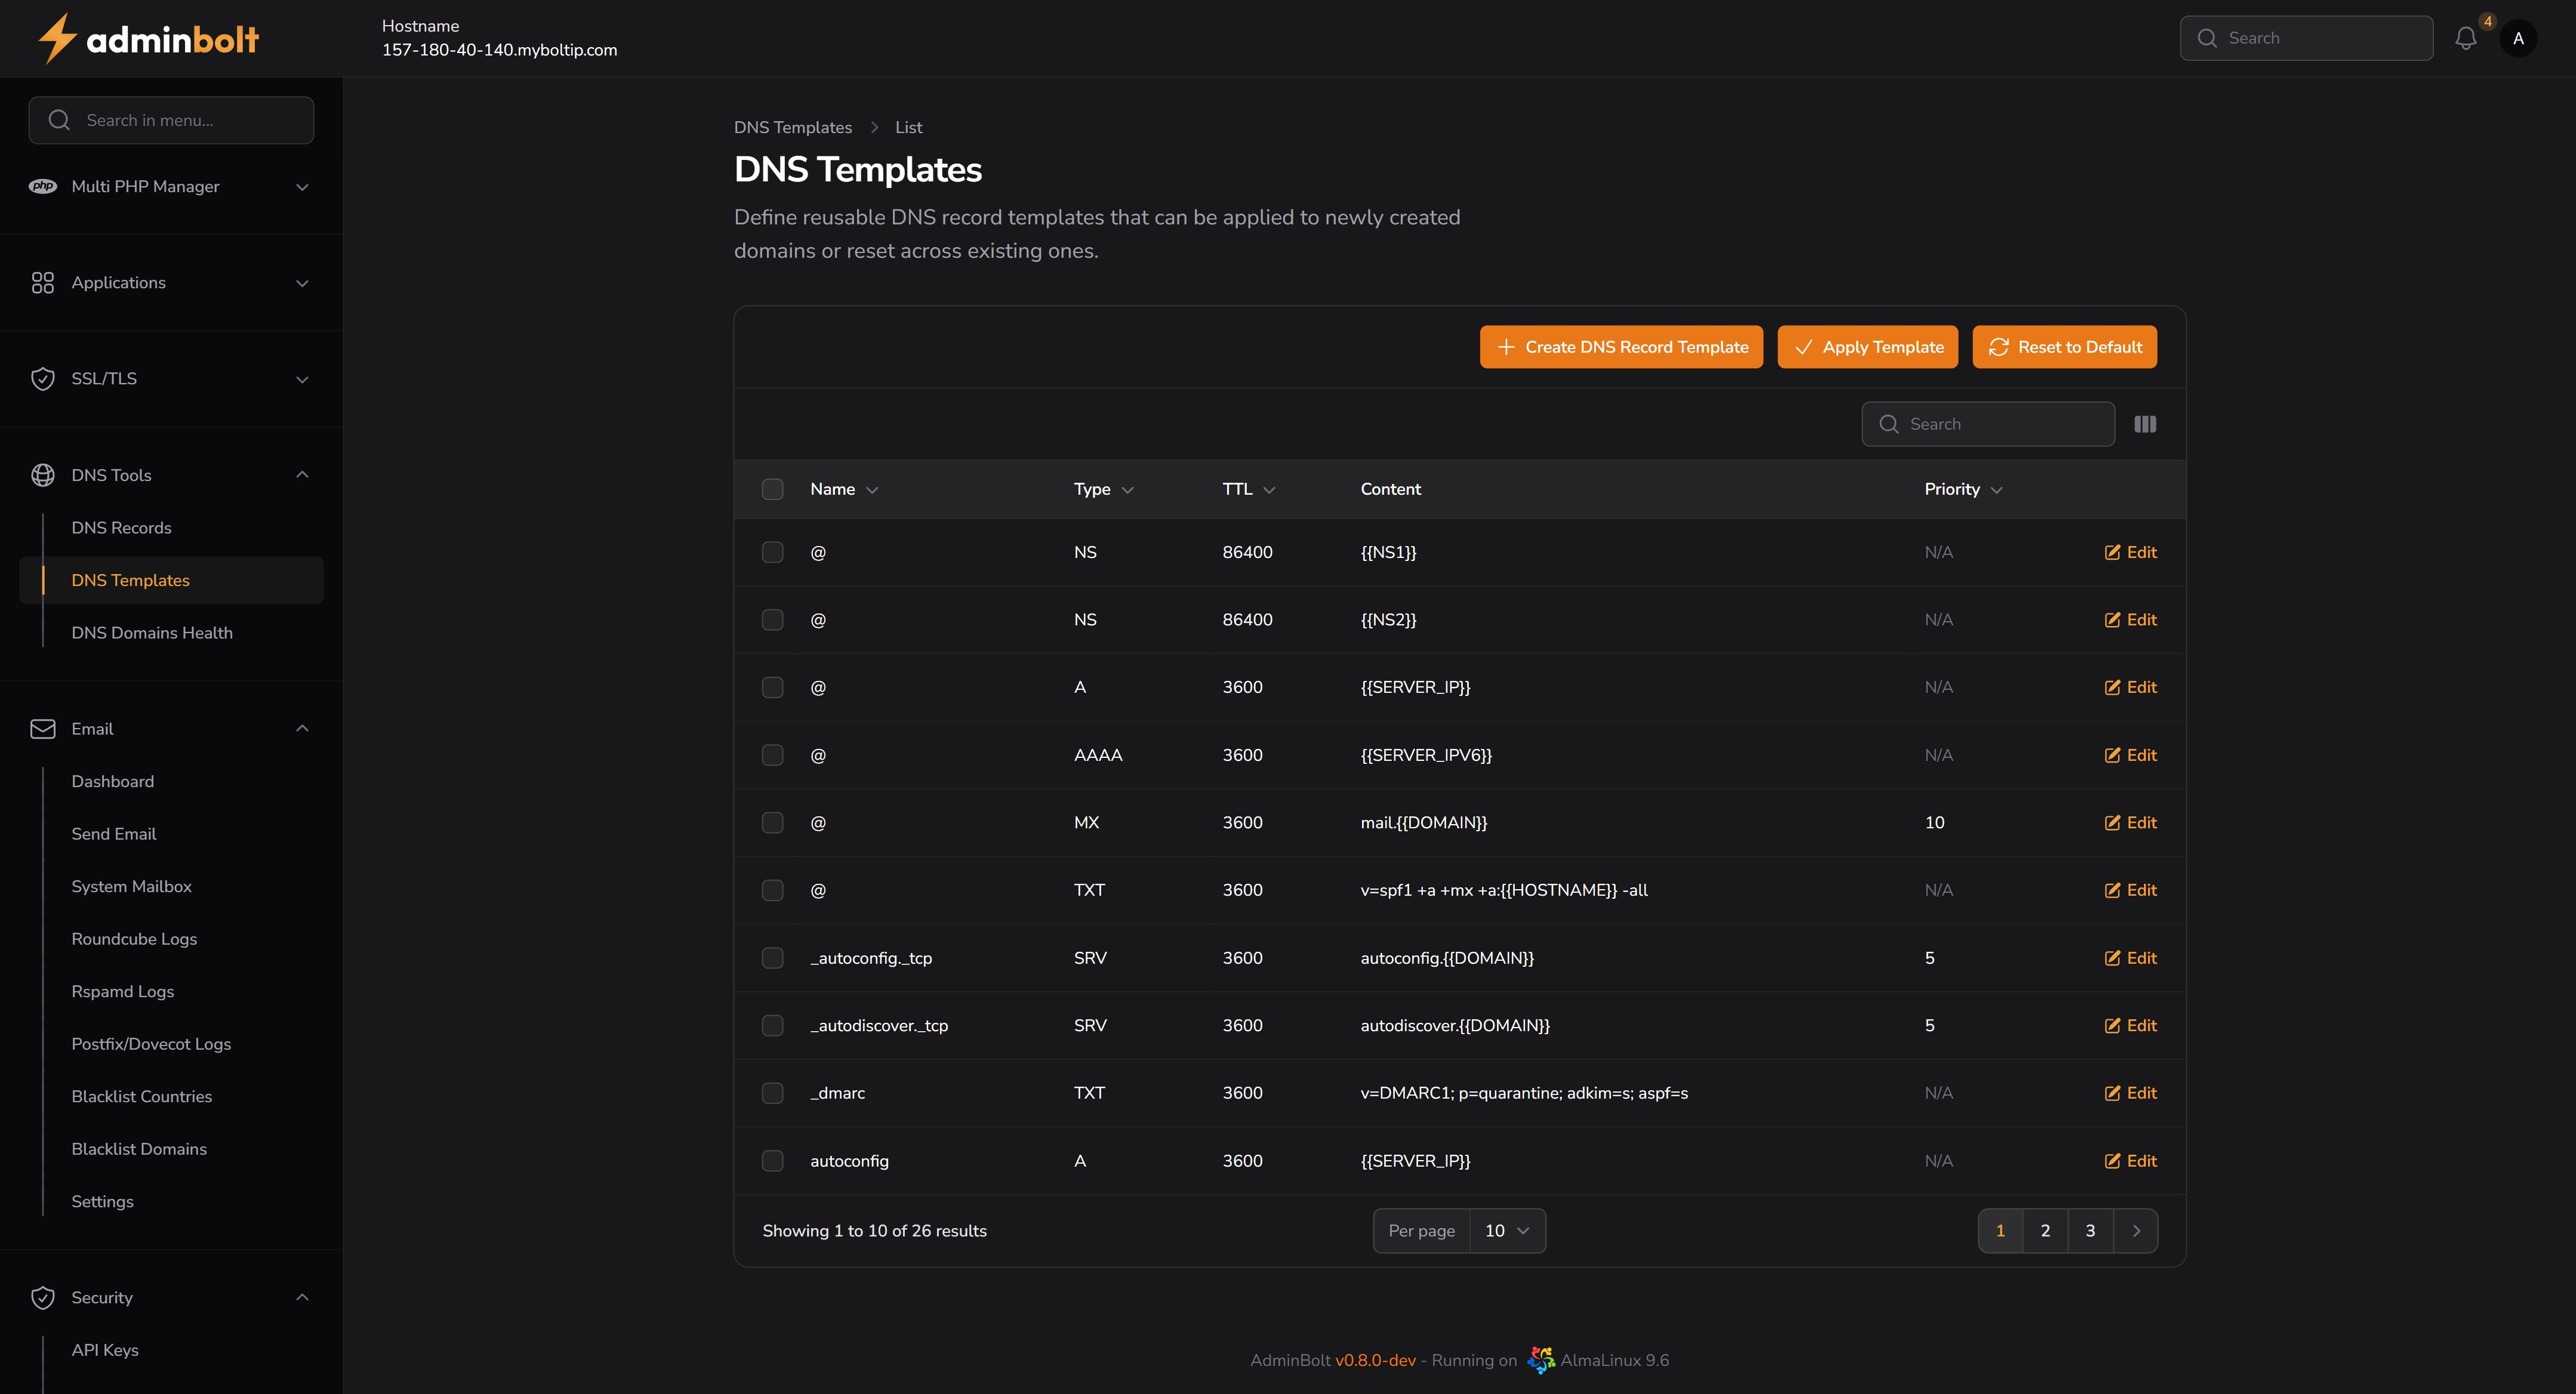Check the MX record row checkbox
This screenshot has height=1394, width=2576.
(x=772, y=823)
